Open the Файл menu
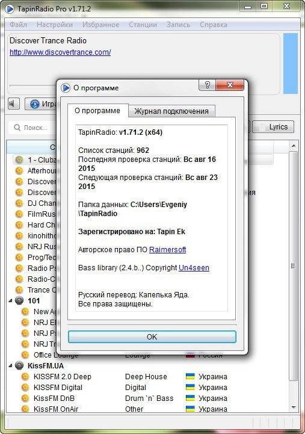The width and height of the screenshot is (305, 434). coord(18,25)
